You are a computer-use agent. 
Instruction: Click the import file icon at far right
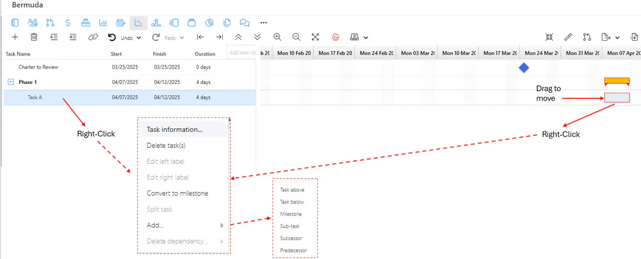634,37
